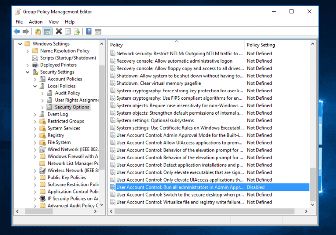
Task: Go up one level using folder arrow icon
Action: [38, 32]
